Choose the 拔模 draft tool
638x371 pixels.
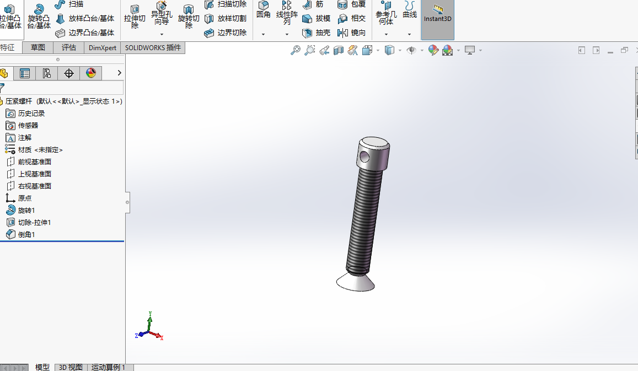coord(316,18)
